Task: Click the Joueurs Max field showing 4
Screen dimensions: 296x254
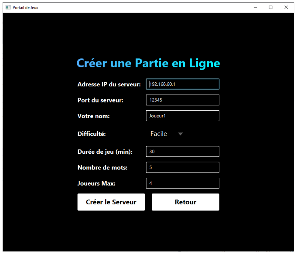Action: click(182, 183)
